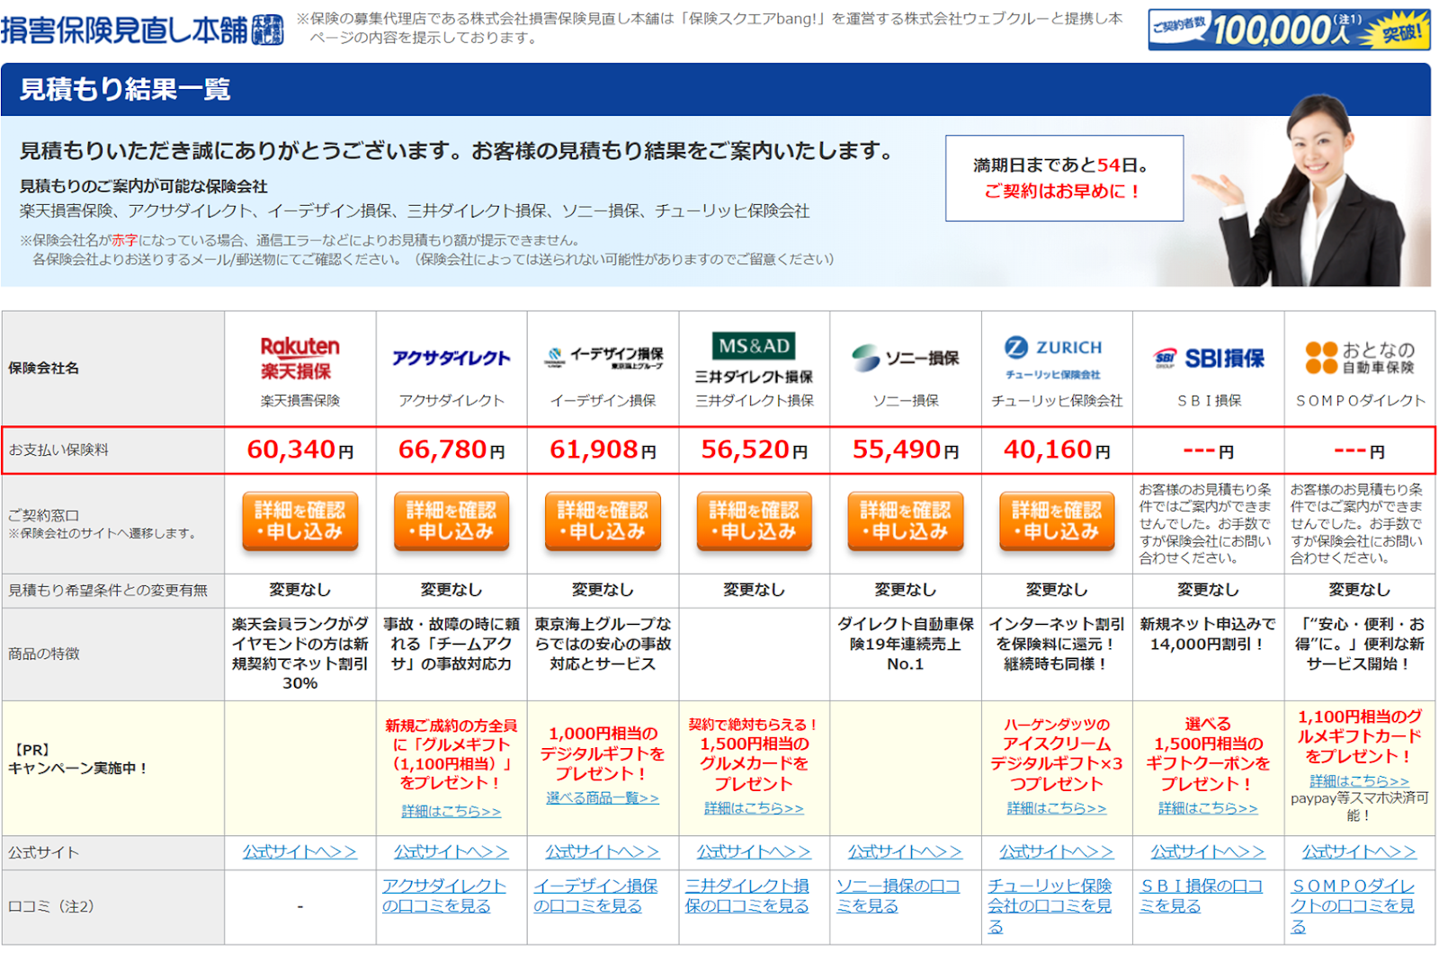
Task: Open イーデザイン損保 選べる商品一覧 link
Action: (x=603, y=797)
